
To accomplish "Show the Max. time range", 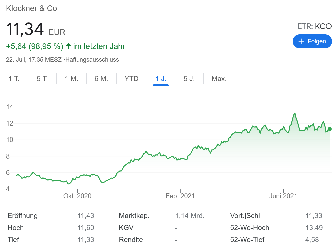I will [x=219, y=79].
